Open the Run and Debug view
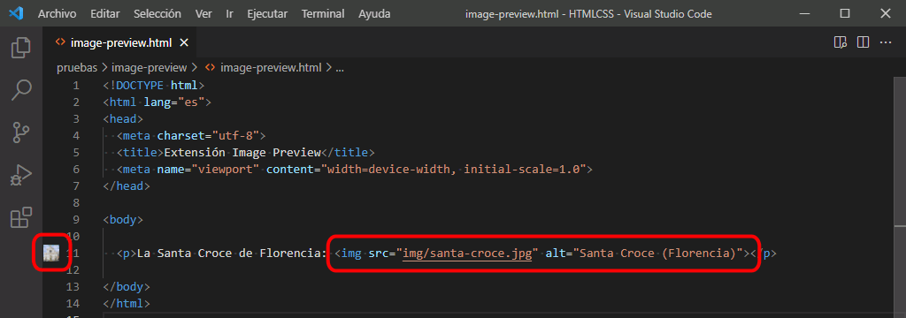The width and height of the screenshot is (906, 318). pos(21,175)
